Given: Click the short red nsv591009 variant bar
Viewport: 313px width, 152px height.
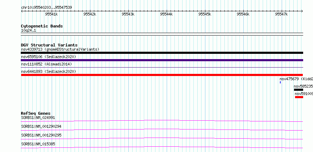Looking at the screenshot, I should tap(299, 97).
